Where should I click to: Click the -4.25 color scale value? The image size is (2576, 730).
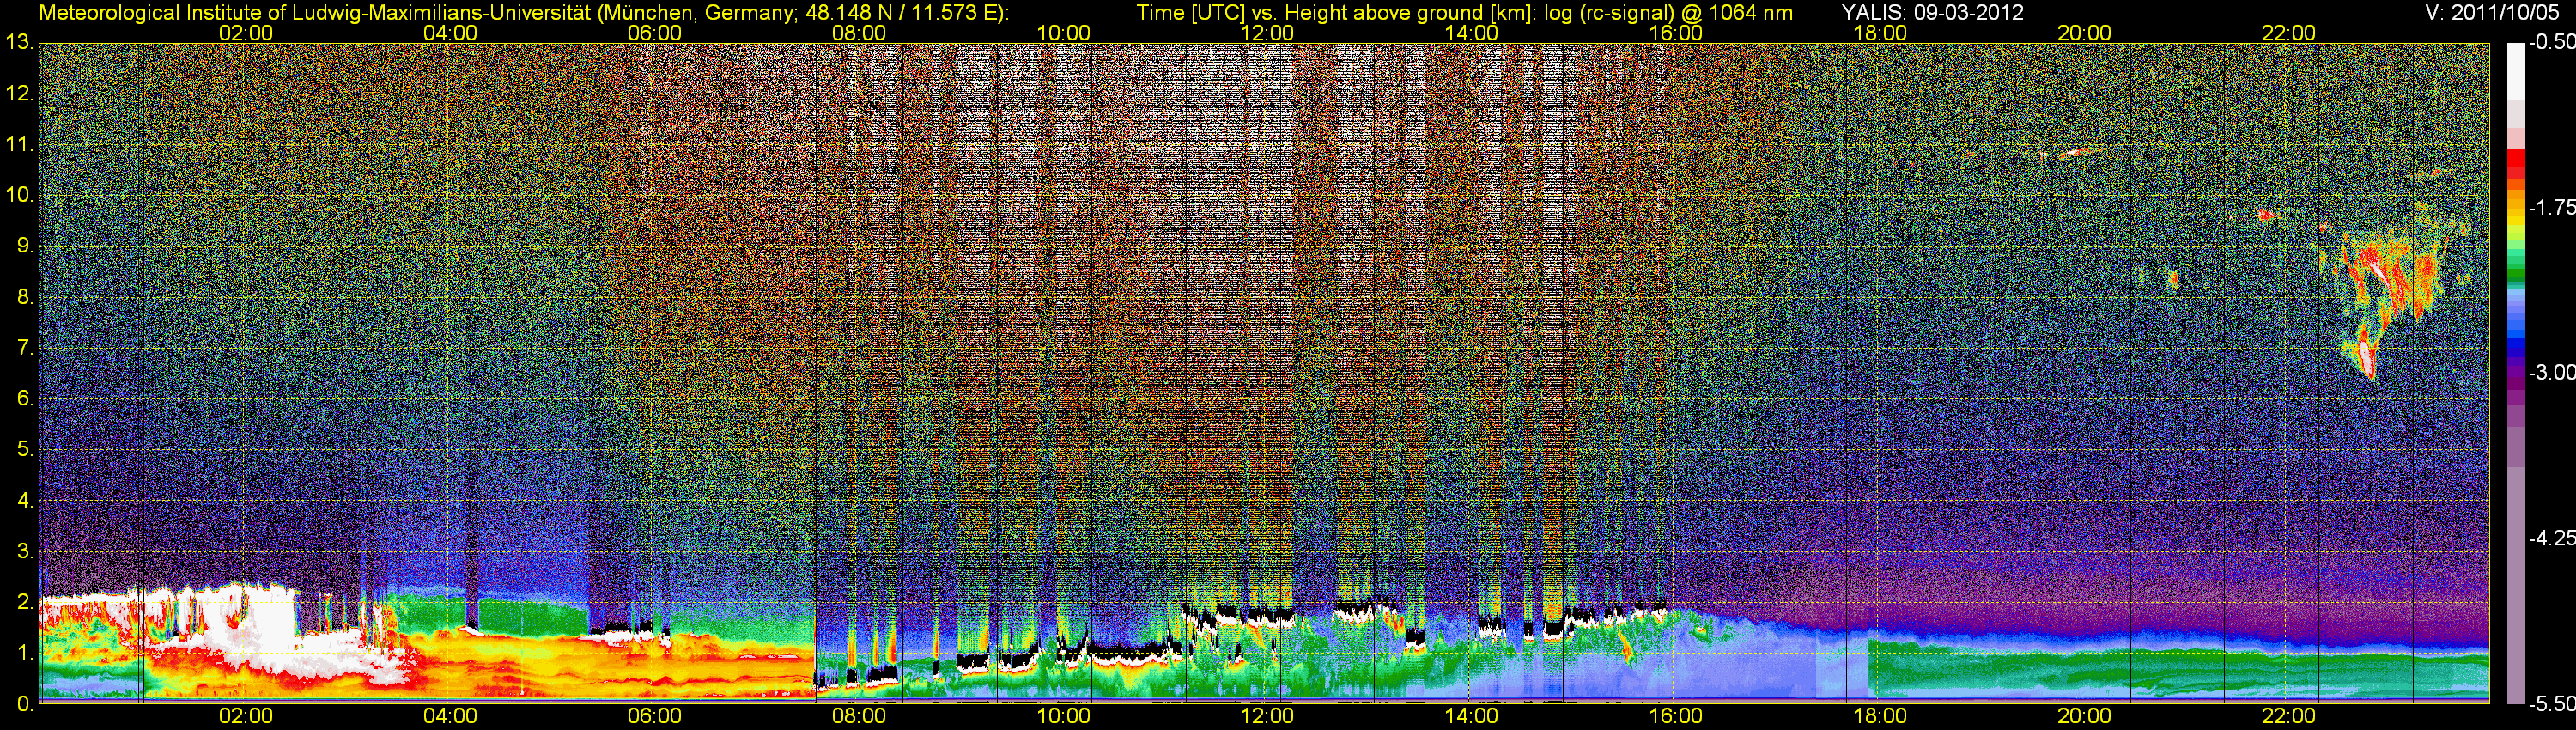pyautogui.click(x=2551, y=538)
